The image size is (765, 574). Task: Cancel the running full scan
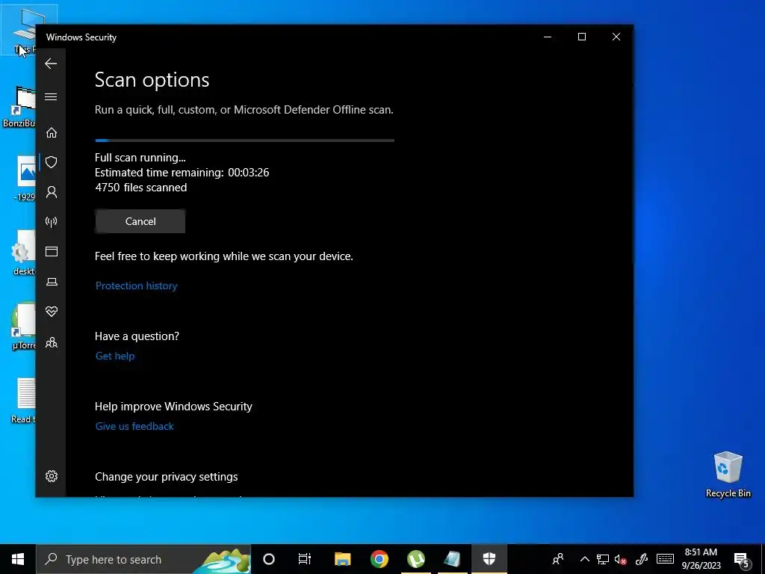point(140,221)
